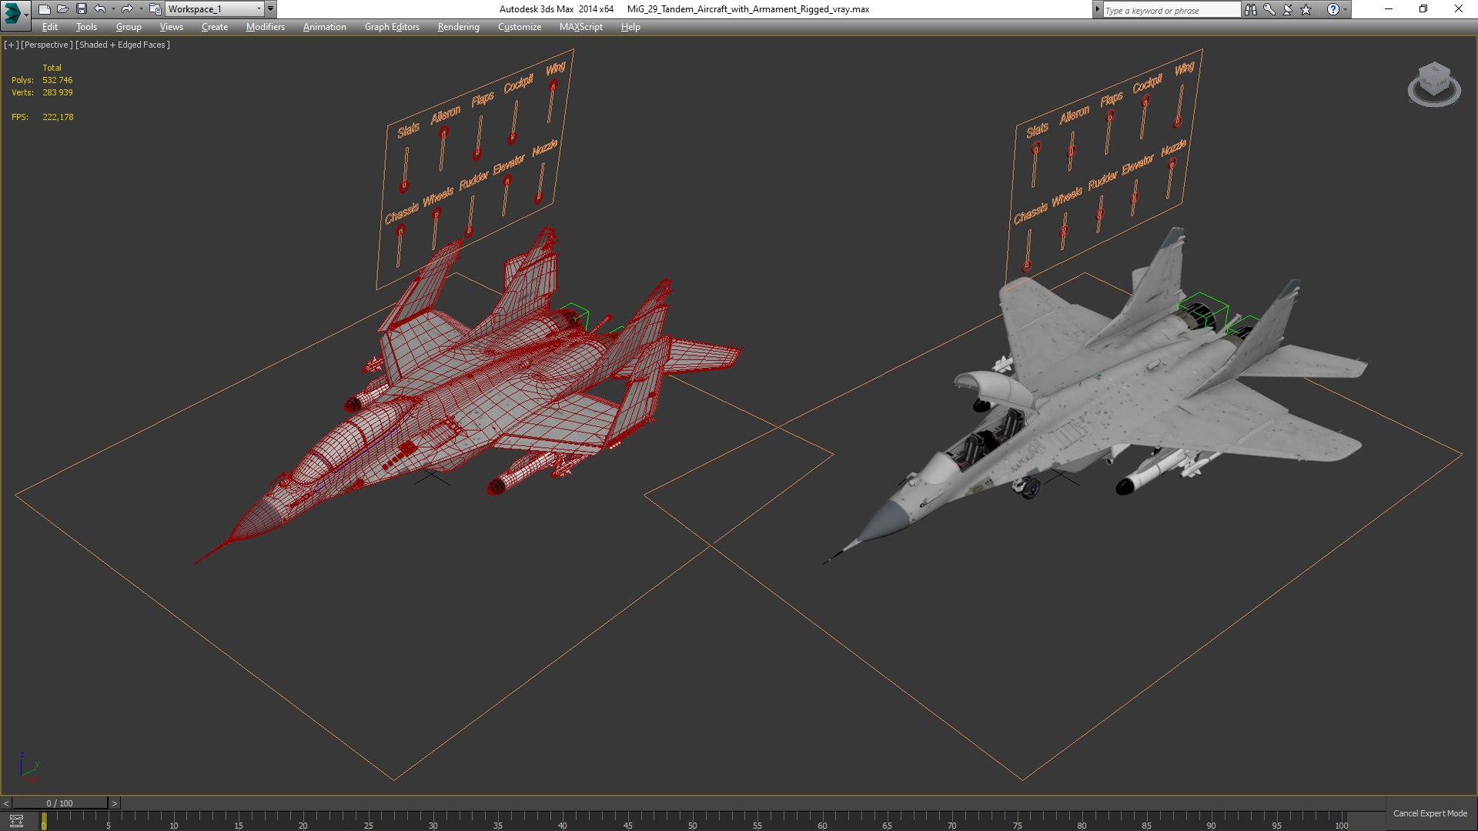This screenshot has height=831, width=1478.
Task: Save the scene with floppy disk icon
Action: click(81, 9)
